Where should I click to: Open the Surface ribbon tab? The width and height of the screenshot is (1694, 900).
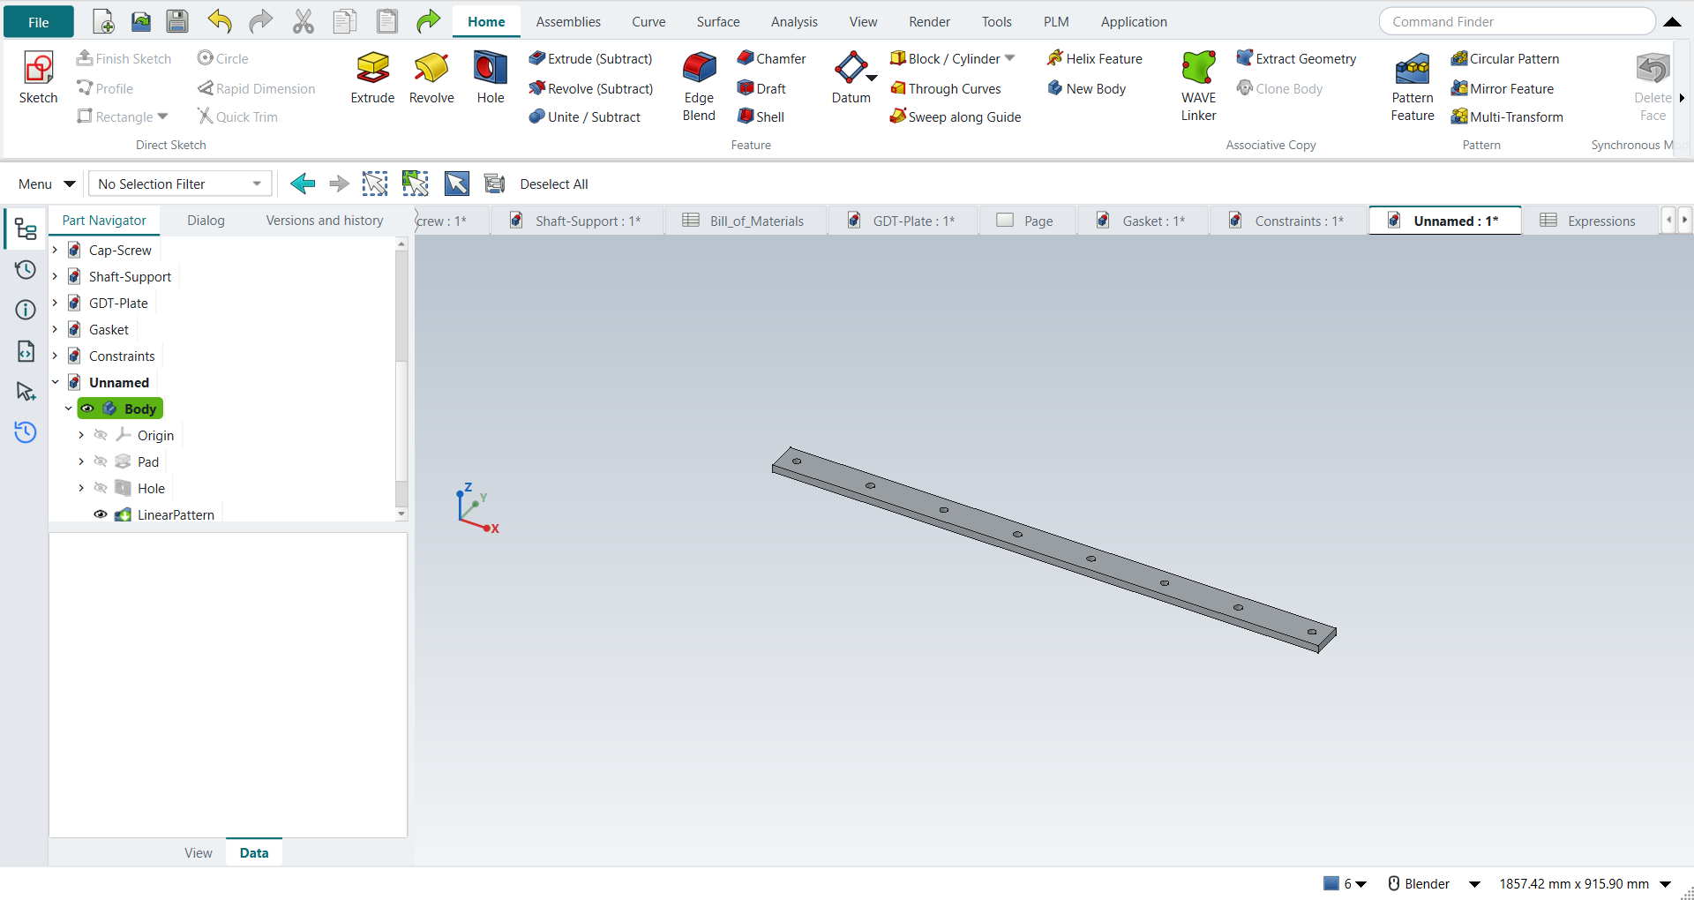(x=718, y=21)
